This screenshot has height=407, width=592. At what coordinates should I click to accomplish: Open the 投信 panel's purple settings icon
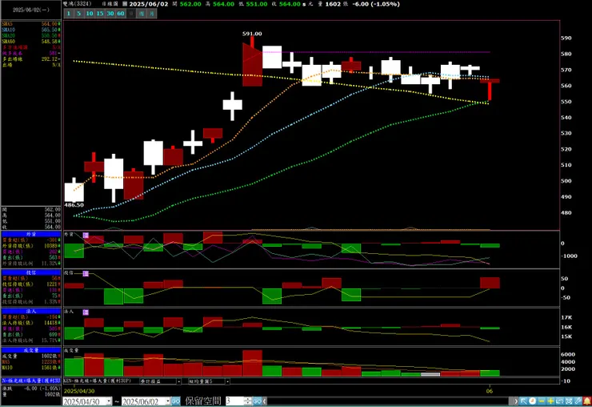[x=86, y=273]
